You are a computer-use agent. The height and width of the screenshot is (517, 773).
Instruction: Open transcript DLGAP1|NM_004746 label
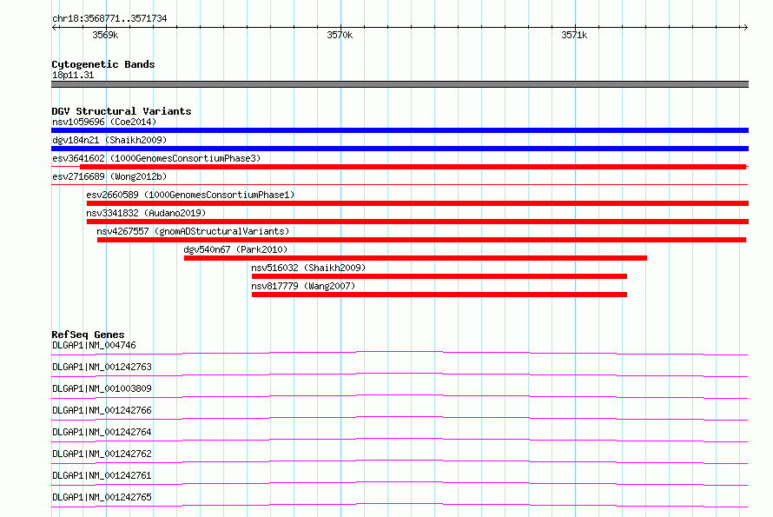[x=94, y=345]
